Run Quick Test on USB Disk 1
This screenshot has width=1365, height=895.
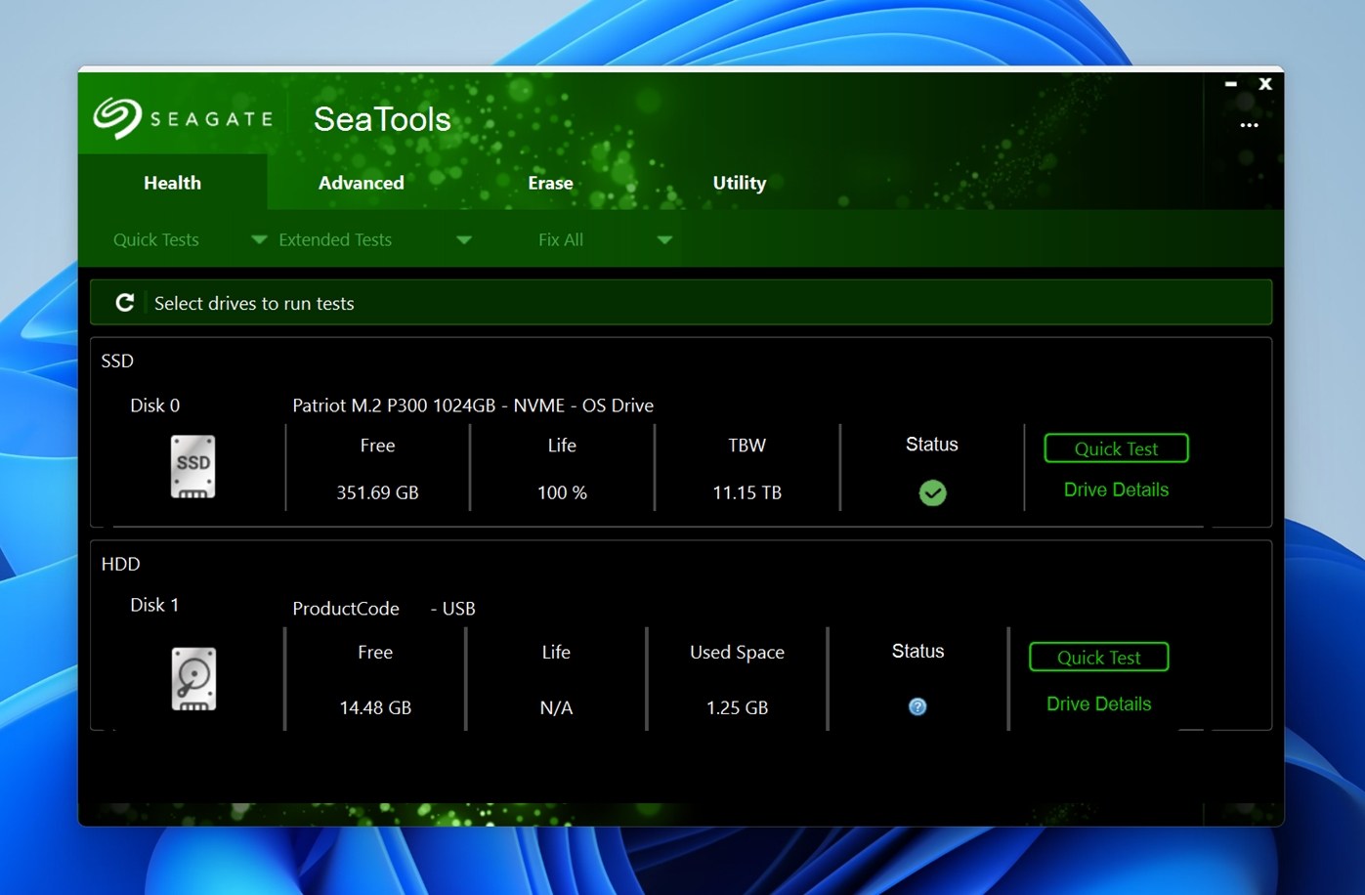click(1098, 658)
